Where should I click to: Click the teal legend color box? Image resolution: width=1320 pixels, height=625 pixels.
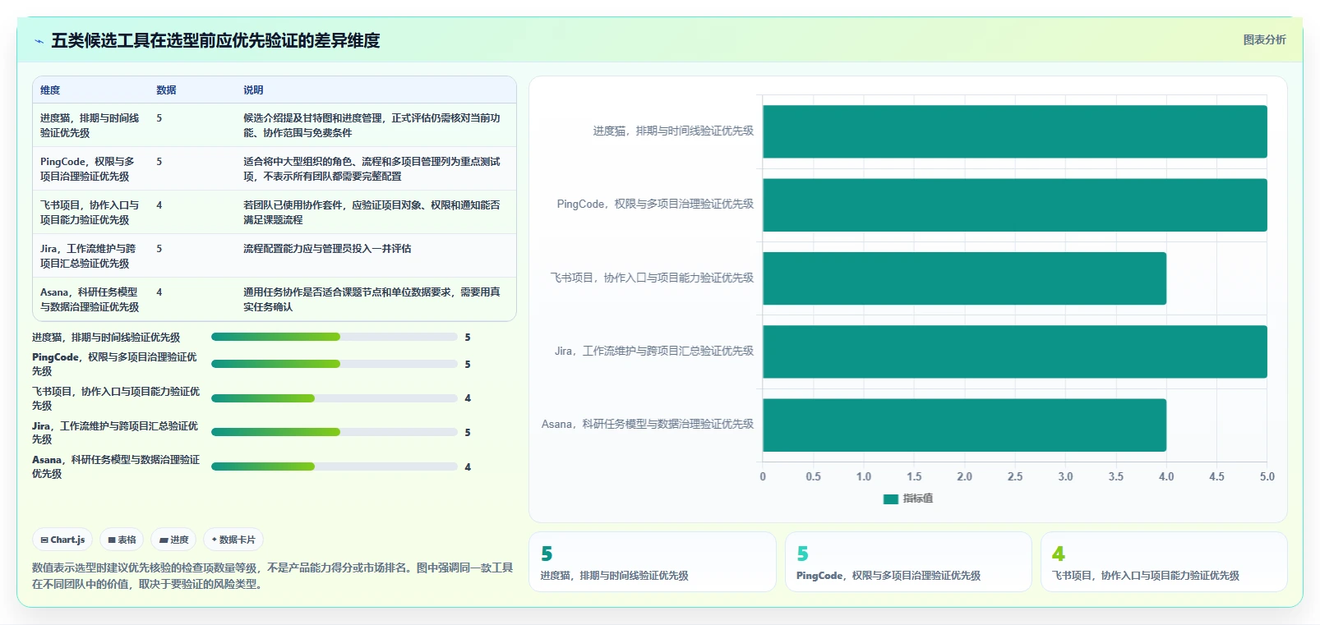890,499
